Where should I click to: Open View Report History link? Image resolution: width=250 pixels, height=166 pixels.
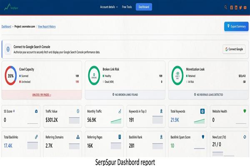coord(47,27)
